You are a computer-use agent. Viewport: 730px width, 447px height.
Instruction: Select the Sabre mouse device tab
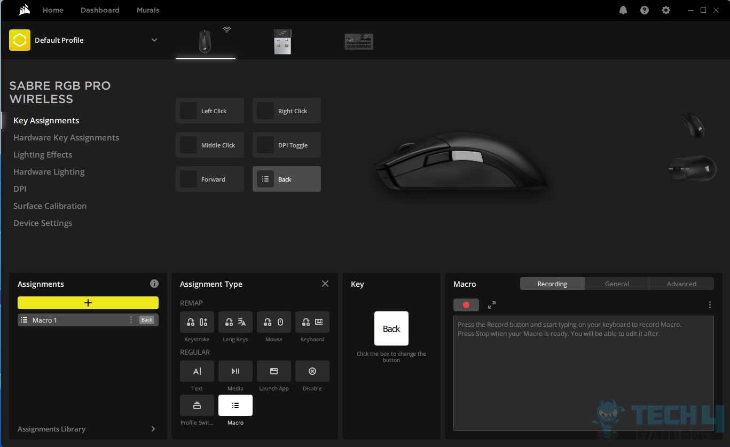click(205, 41)
